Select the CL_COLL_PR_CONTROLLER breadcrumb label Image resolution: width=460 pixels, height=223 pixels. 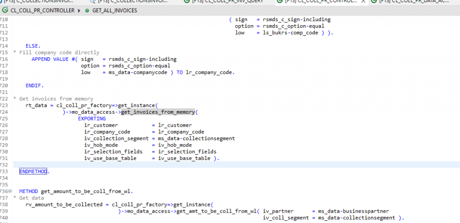click(x=43, y=11)
